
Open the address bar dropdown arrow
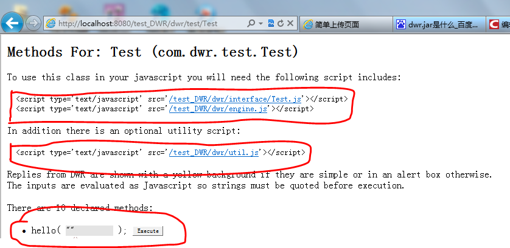click(260, 24)
